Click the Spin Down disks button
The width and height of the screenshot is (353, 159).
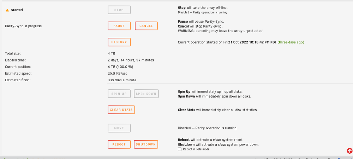(146, 94)
